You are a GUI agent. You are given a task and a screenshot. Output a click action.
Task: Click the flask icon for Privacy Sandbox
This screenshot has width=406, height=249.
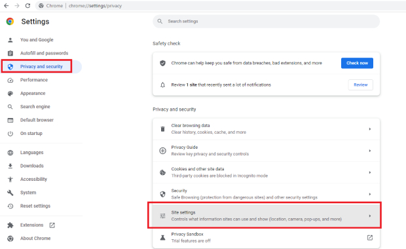(x=162, y=237)
